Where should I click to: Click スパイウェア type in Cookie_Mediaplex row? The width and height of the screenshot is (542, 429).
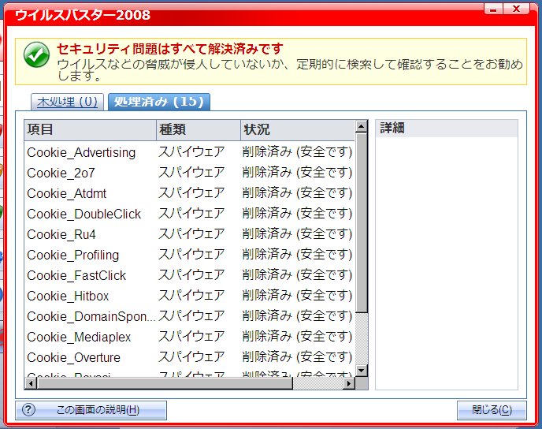click(x=191, y=336)
